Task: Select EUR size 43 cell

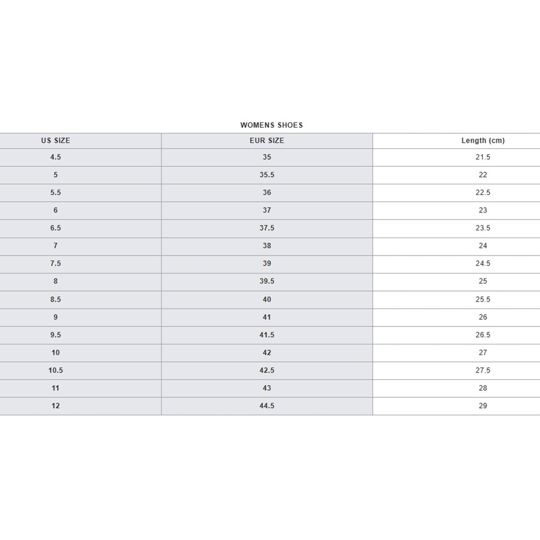Action: point(267,388)
